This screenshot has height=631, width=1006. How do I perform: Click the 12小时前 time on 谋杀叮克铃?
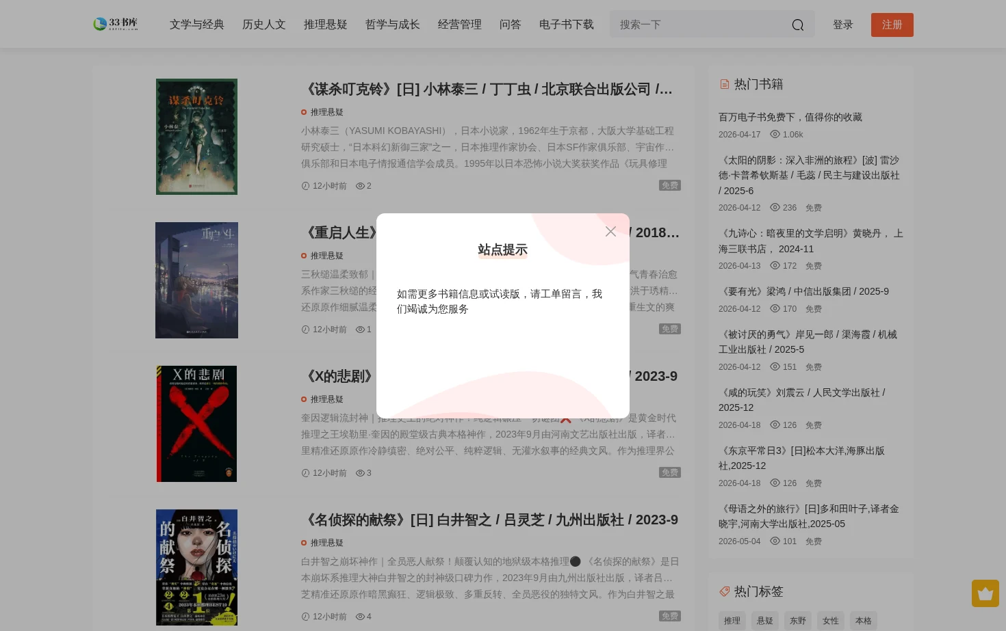click(x=330, y=186)
